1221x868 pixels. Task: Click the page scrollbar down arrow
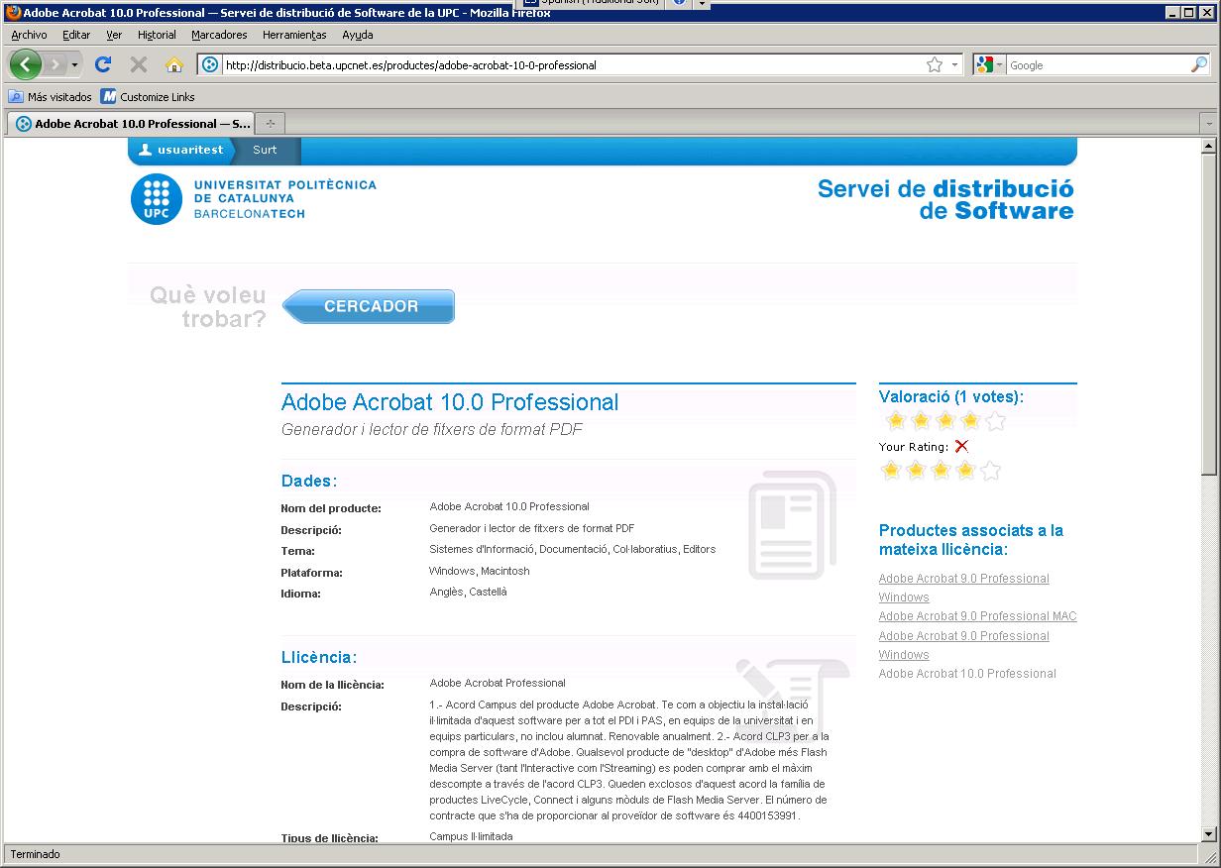(1208, 834)
